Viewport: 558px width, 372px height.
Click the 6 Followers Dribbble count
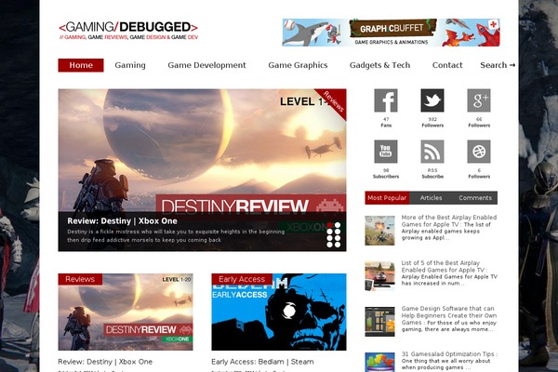coord(479,173)
